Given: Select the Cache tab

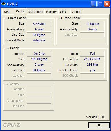Looking at the screenshot, I should click(20, 11).
